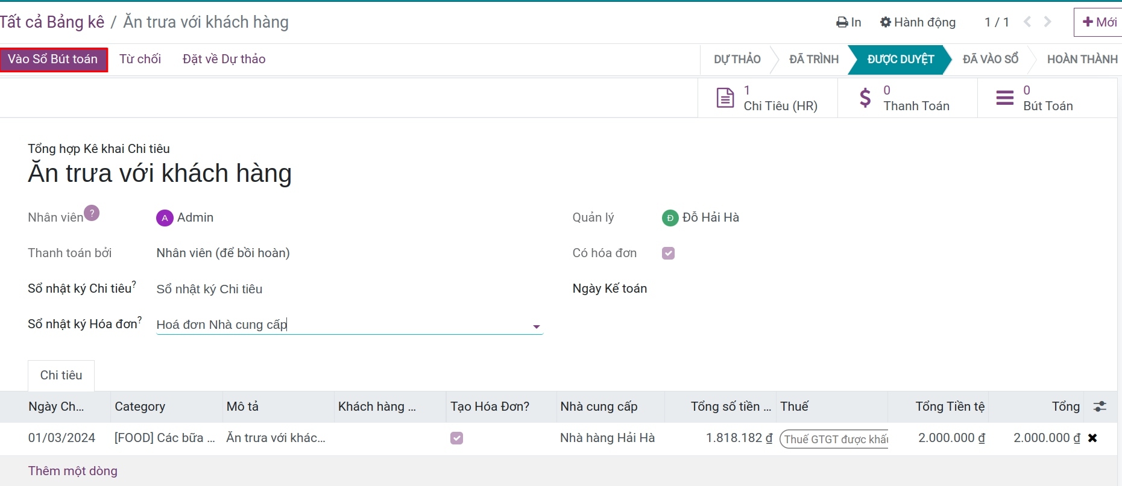1122x486 pixels.
Task: Click the Ăn trưa với khác... description cell
Action: 276,438
